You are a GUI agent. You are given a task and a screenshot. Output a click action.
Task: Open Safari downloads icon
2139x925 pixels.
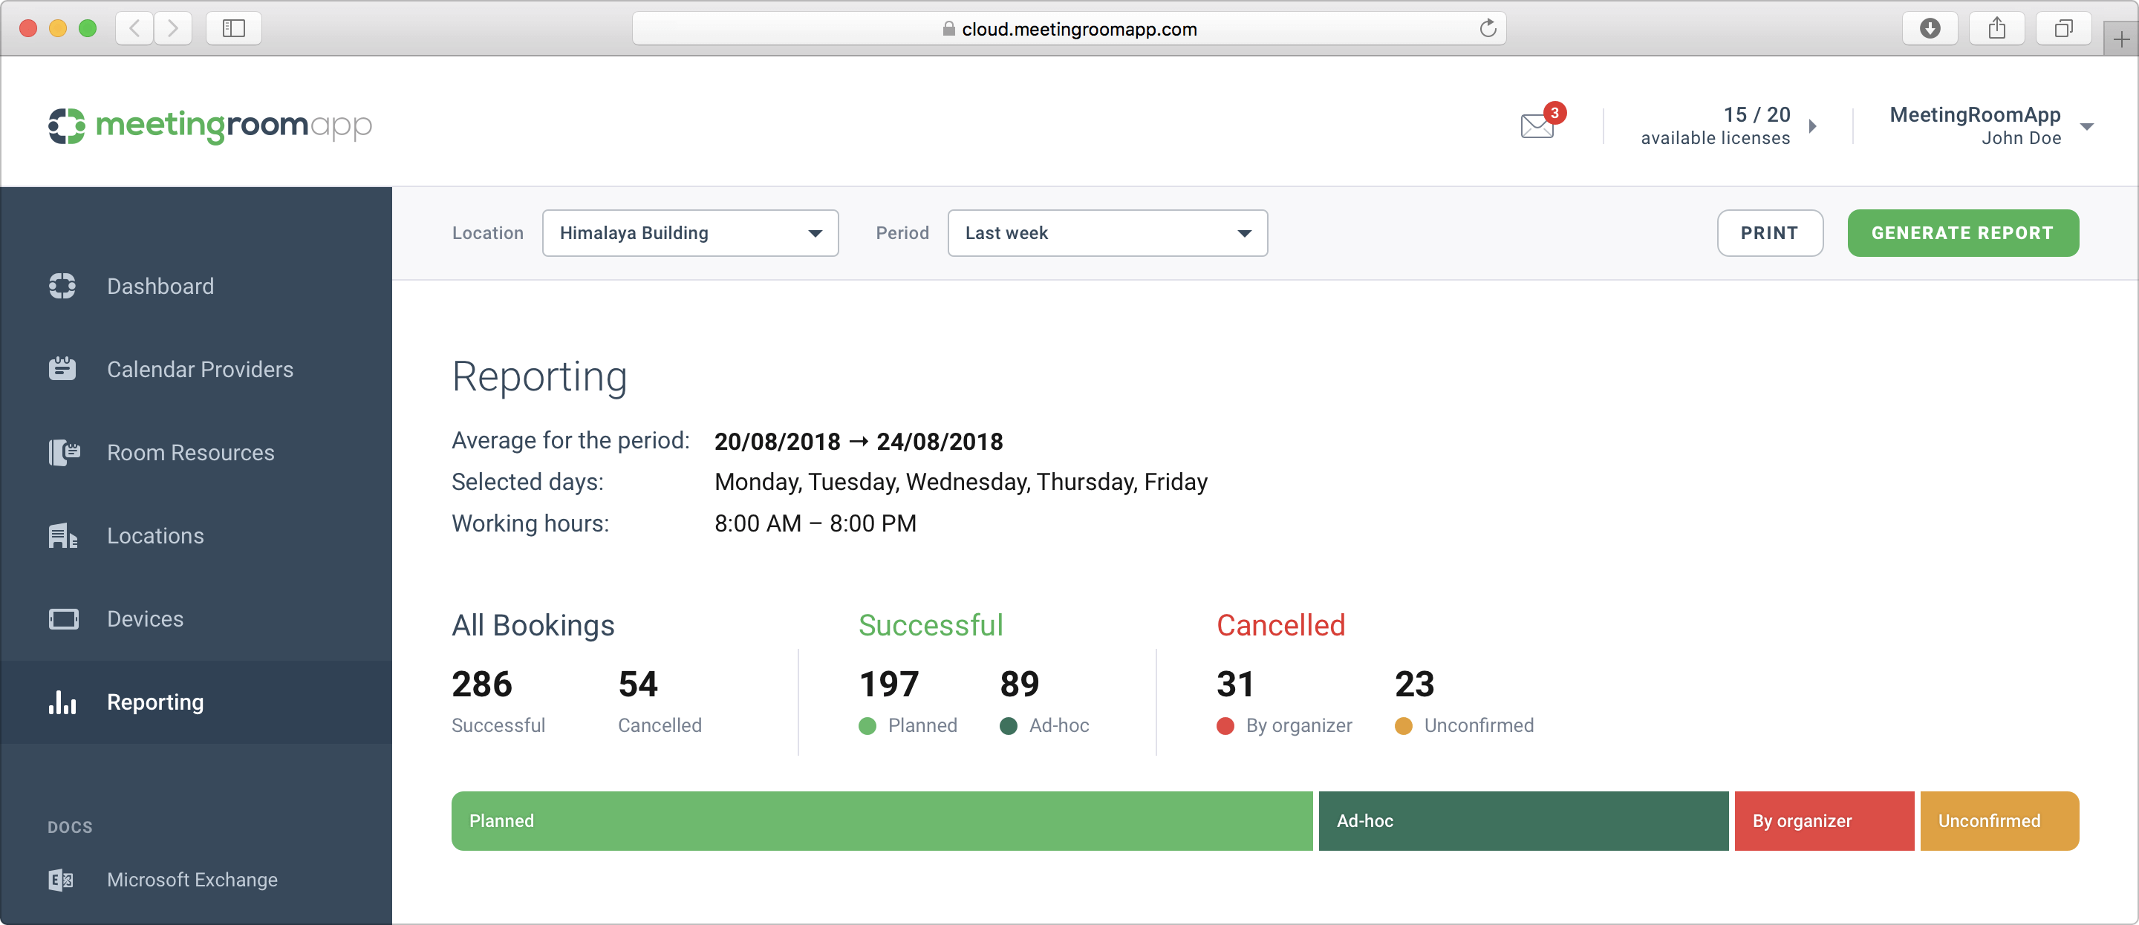1930,28
